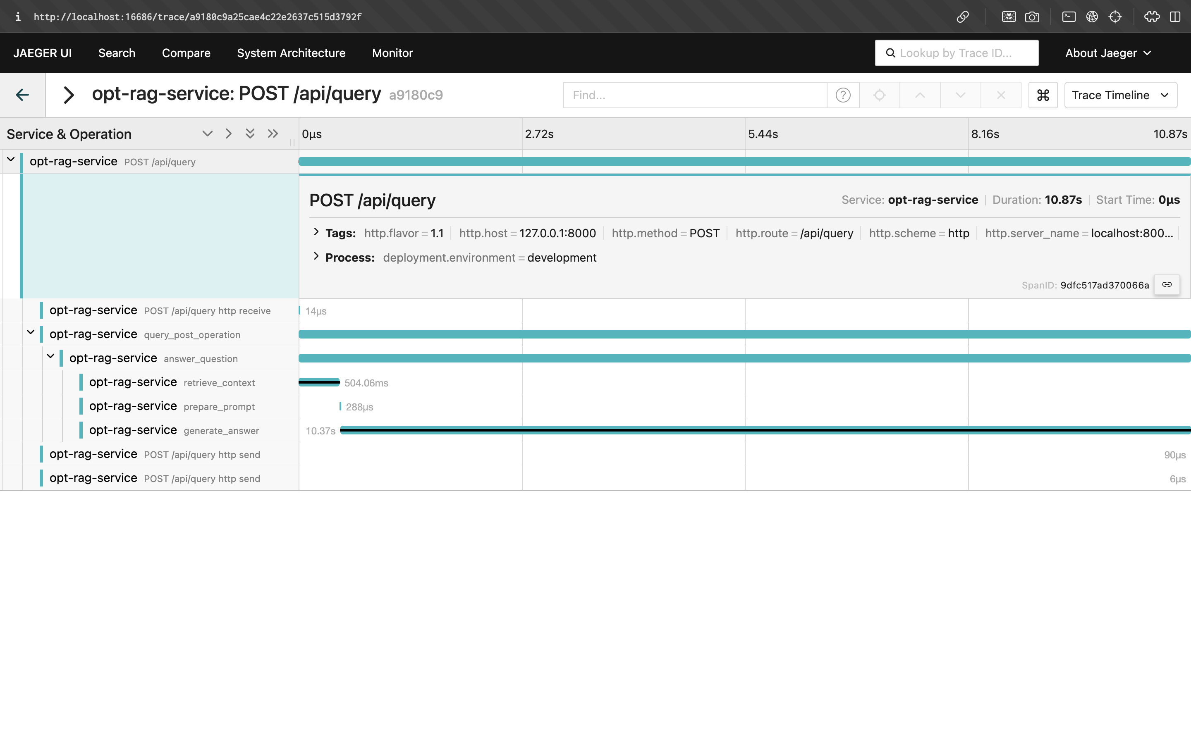Switch to the Monitor tab
Screen dimensions: 1191x744
tap(392, 52)
